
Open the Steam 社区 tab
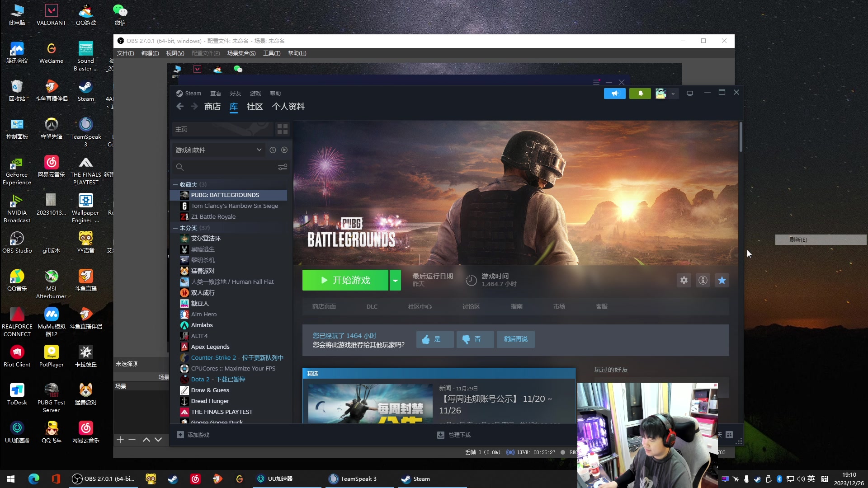(x=255, y=107)
